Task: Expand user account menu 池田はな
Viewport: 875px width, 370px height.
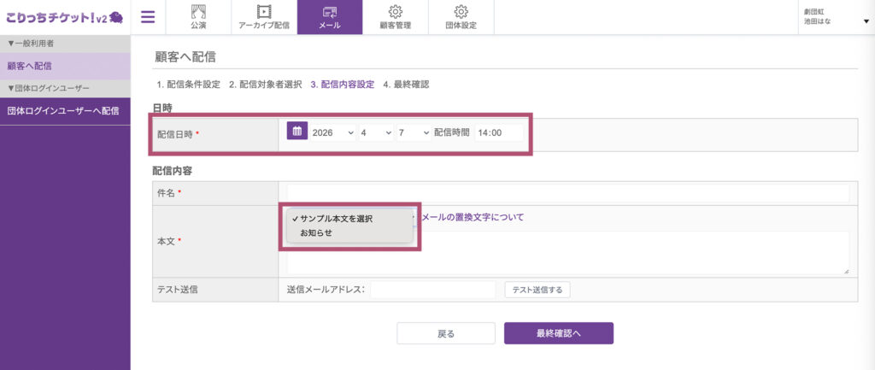Action: pos(835,17)
